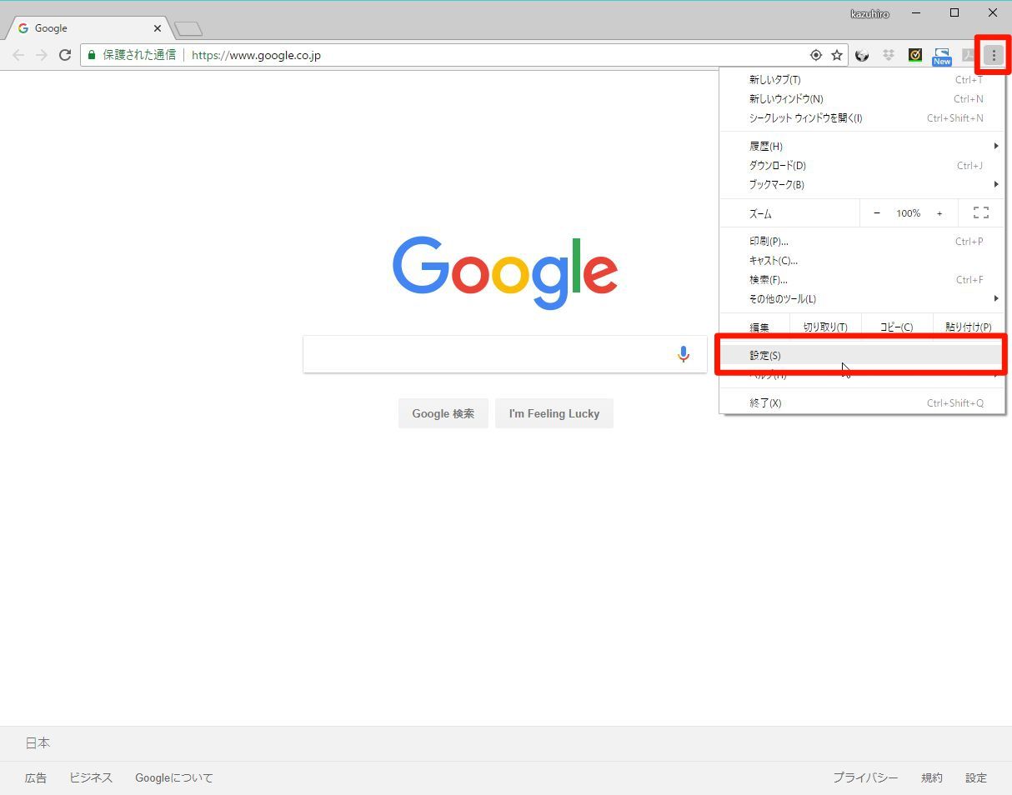
Task: Start voice search with the microphone icon
Action: [x=684, y=354]
